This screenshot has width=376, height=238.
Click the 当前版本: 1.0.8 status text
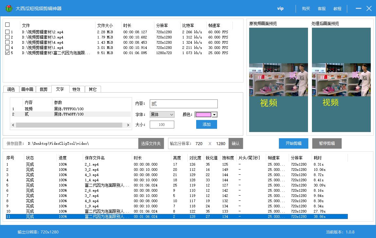pos(340,232)
